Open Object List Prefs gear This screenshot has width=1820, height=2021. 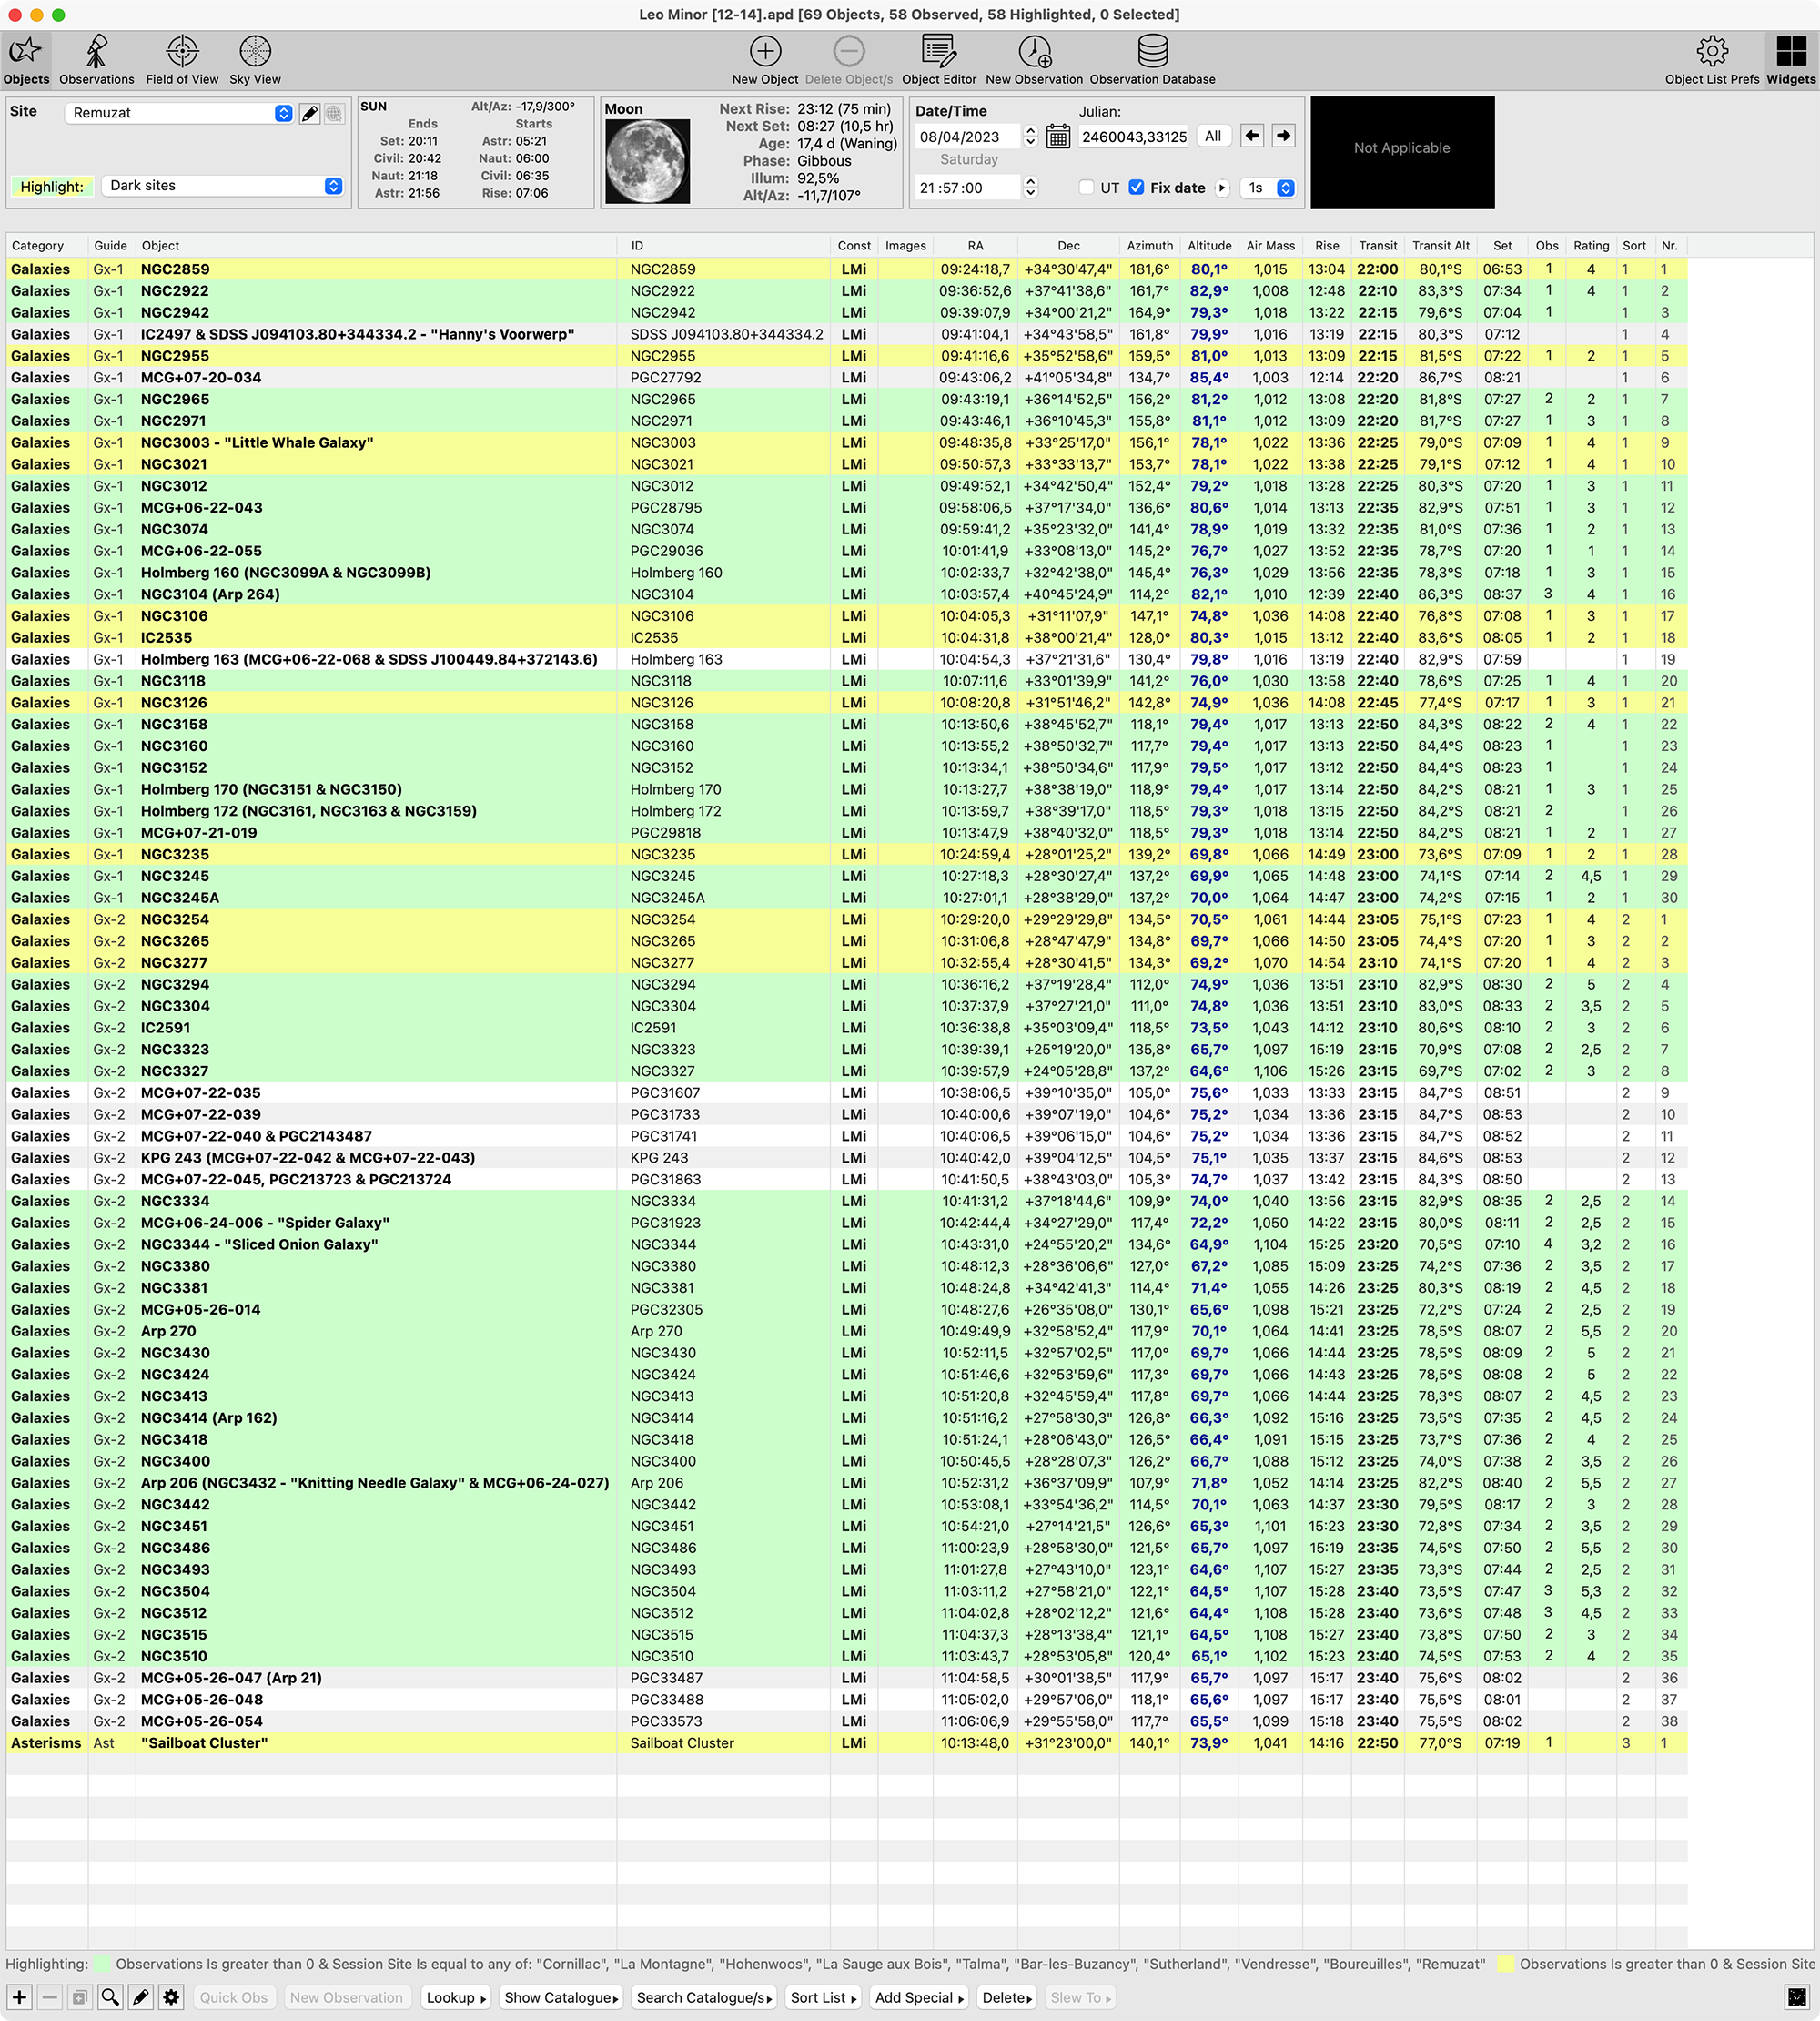1711,60
